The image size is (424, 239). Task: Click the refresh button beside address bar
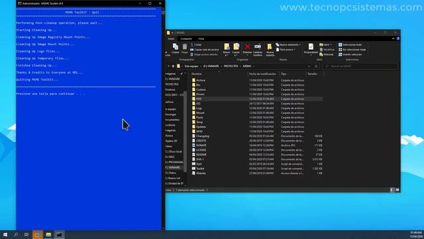point(316,66)
